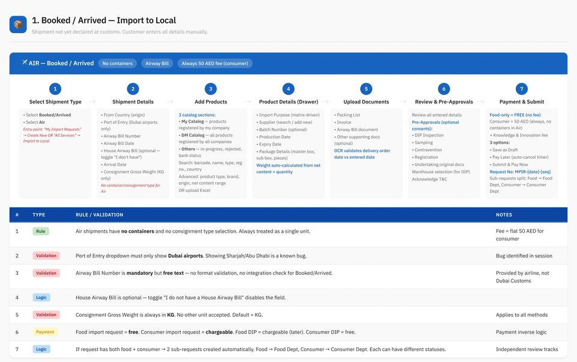Click the green Rule badge in row 1
The width and height of the screenshot is (577, 362).
tap(40, 232)
